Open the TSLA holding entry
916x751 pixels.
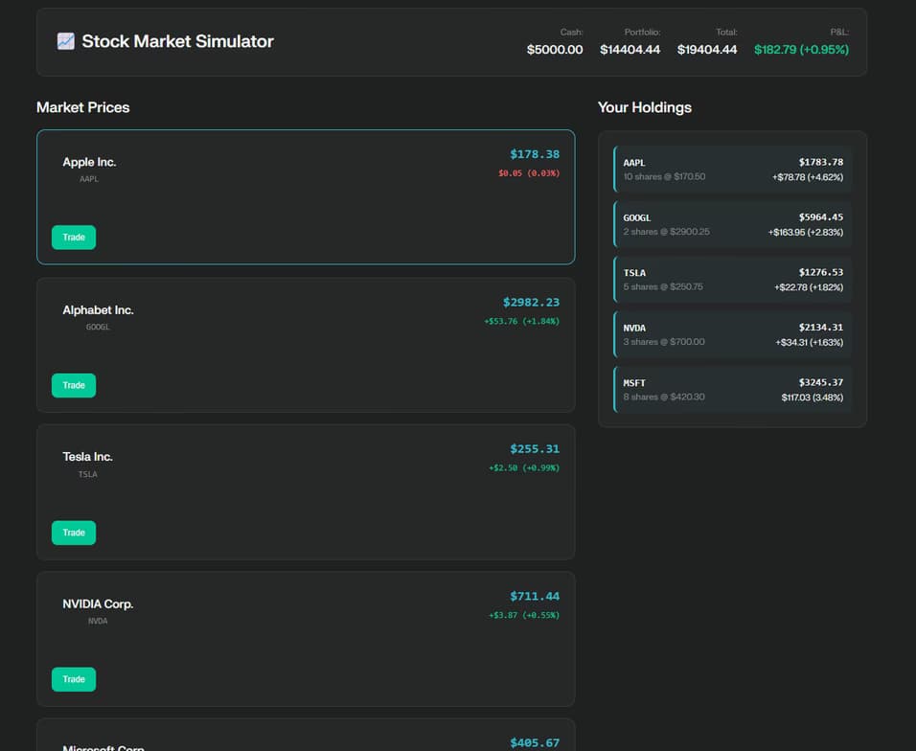[732, 280]
